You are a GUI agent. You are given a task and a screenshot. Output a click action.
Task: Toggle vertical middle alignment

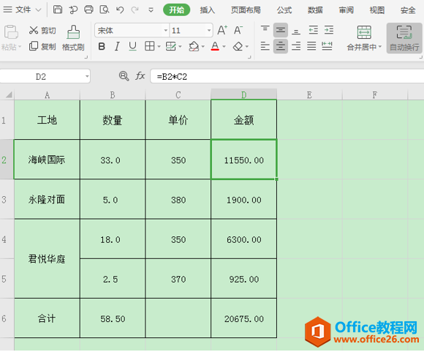pyautogui.click(x=281, y=30)
